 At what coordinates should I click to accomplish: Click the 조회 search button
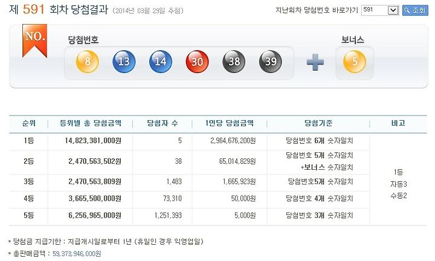tap(415, 10)
